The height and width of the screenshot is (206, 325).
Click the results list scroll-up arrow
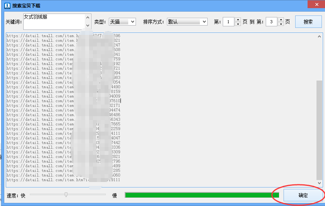(320, 36)
